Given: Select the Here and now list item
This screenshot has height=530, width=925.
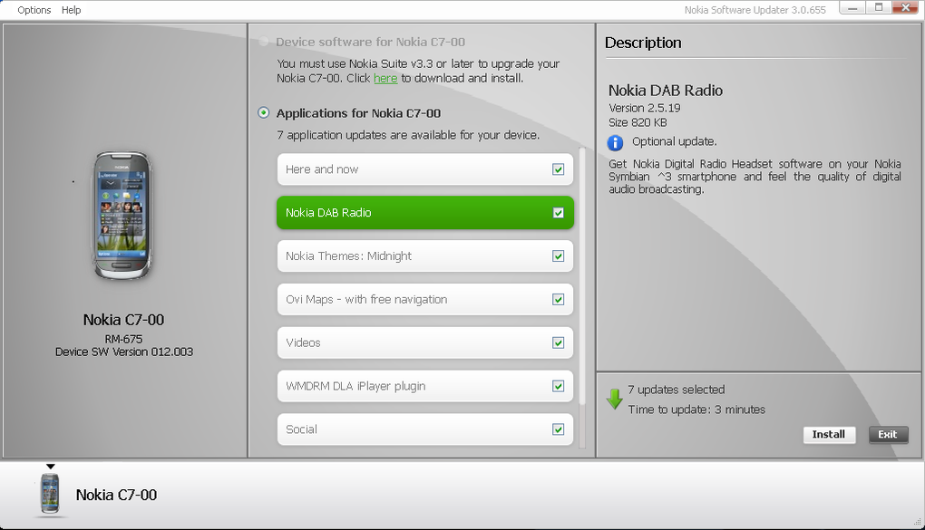Looking at the screenshot, I should tap(424, 169).
